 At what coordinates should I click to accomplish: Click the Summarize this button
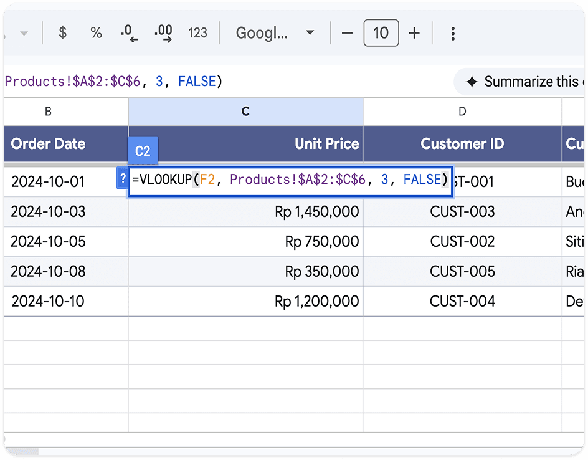(x=520, y=82)
